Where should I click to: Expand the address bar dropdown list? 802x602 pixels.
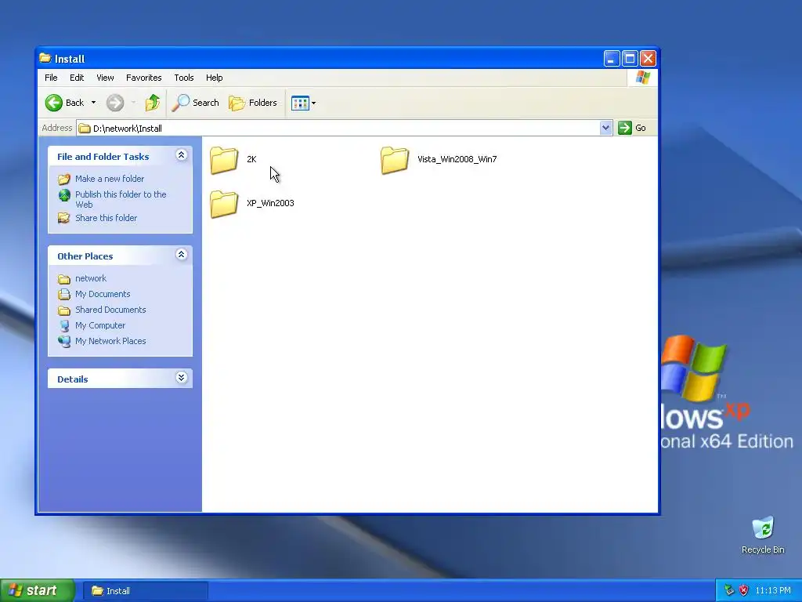(605, 128)
